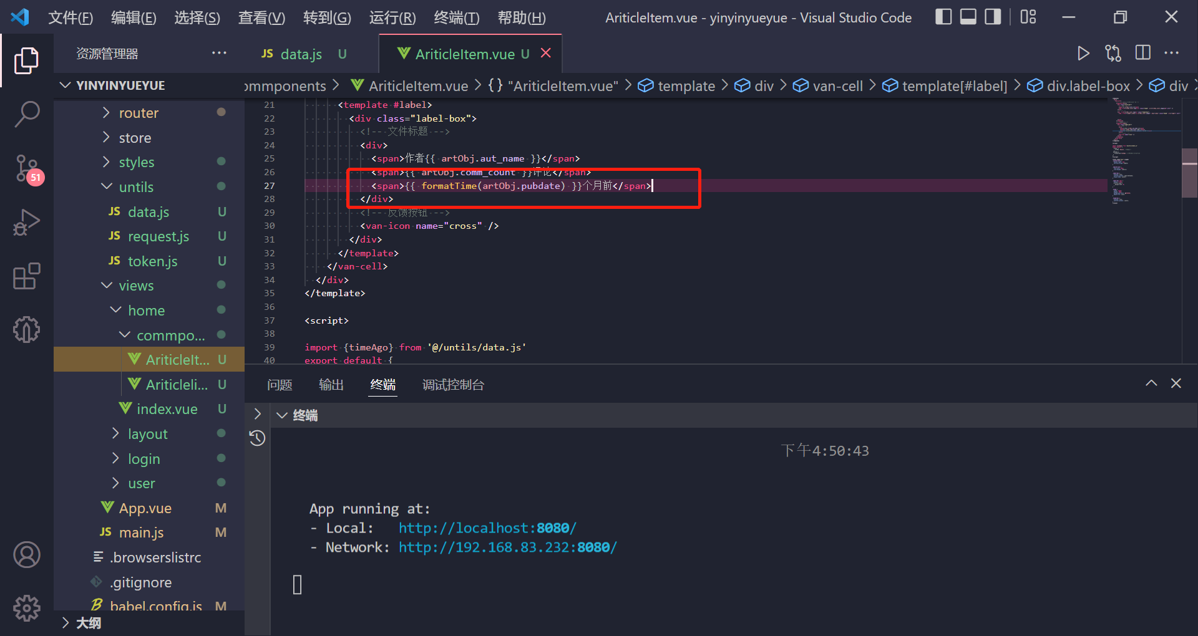Click template in the breadcrumb path
Image resolution: width=1198 pixels, height=636 pixels.
[x=686, y=85]
